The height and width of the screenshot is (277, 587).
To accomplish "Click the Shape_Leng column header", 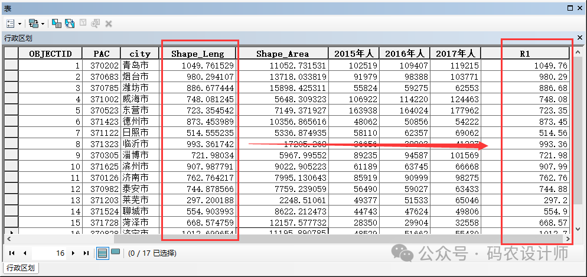I will [x=198, y=53].
